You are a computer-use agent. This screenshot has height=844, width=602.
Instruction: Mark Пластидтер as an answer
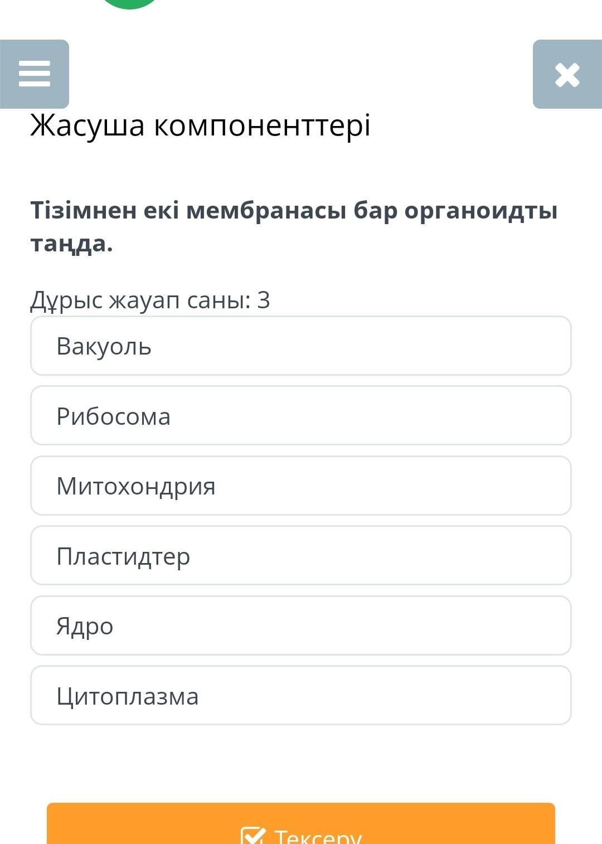301,556
